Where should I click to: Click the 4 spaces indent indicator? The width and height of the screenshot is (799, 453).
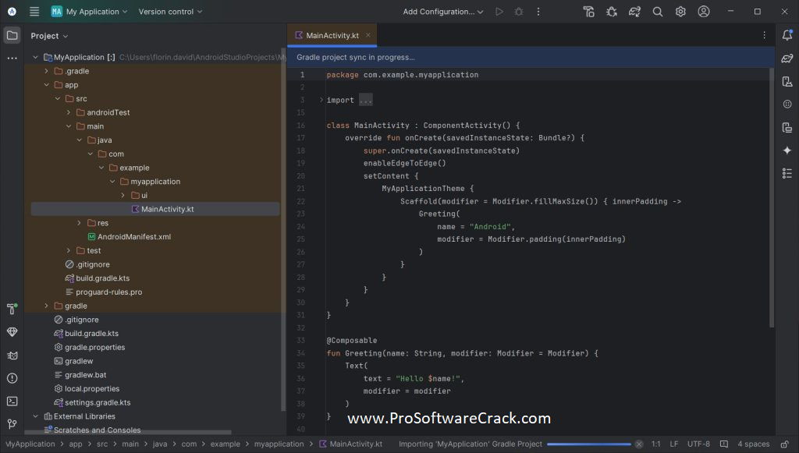753,444
